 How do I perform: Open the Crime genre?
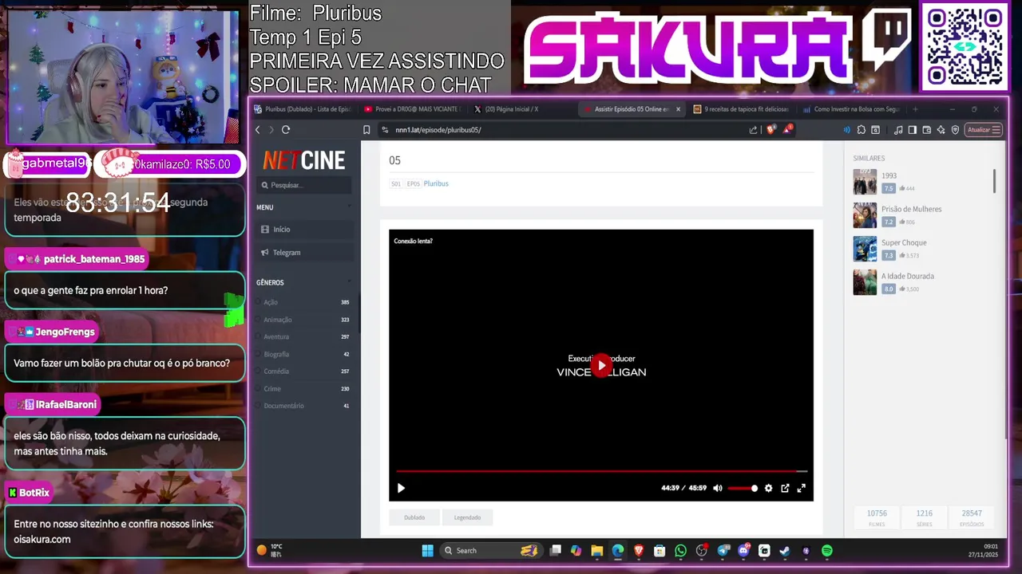[x=272, y=389]
